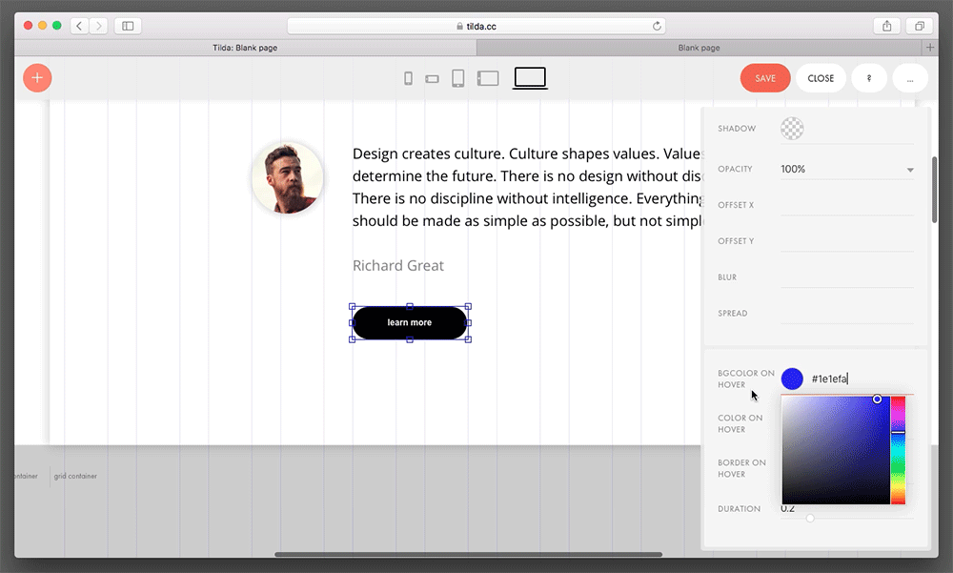Click the horizontal scrollbar at bottom

(x=468, y=554)
